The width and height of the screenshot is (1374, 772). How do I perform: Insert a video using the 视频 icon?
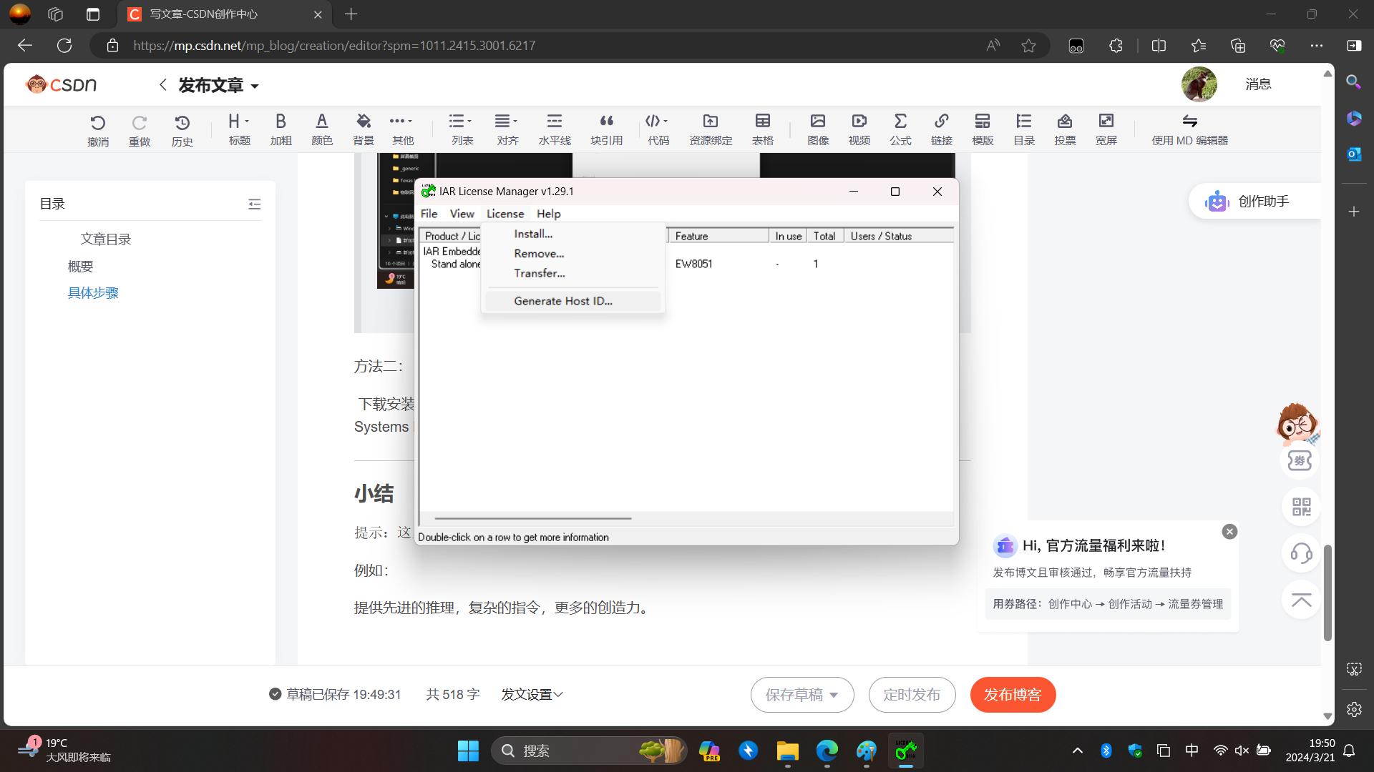[859, 129]
